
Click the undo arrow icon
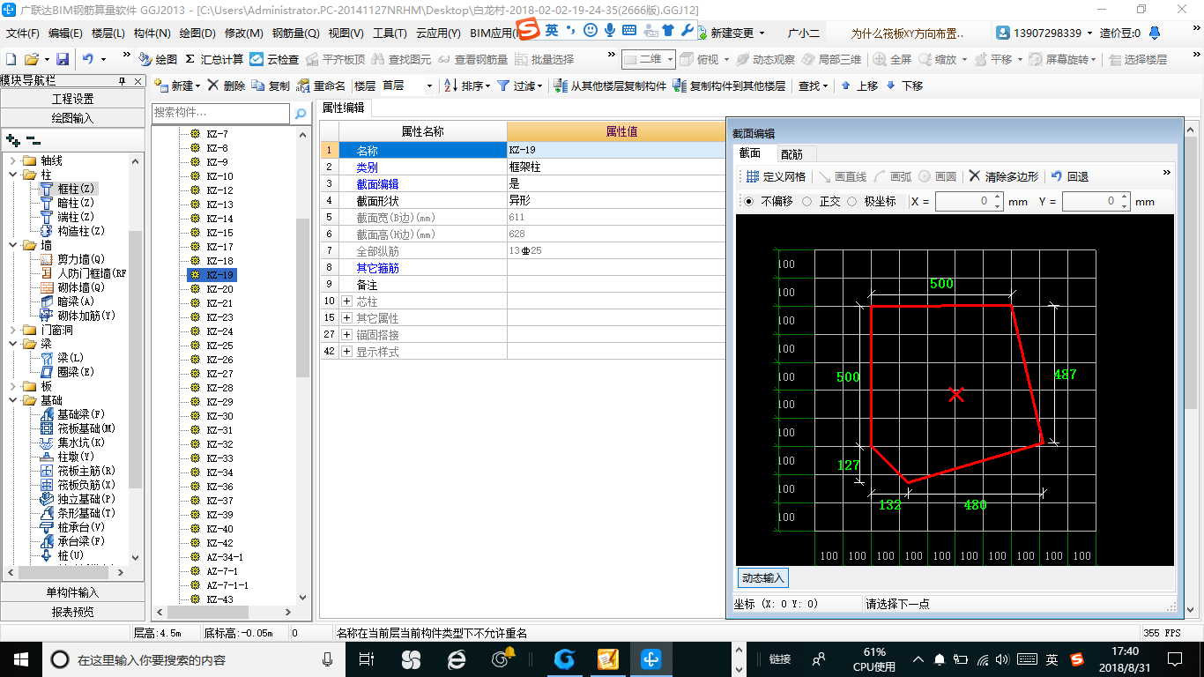tap(88, 59)
